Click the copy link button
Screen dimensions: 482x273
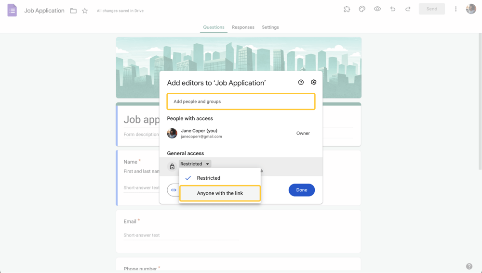click(174, 190)
